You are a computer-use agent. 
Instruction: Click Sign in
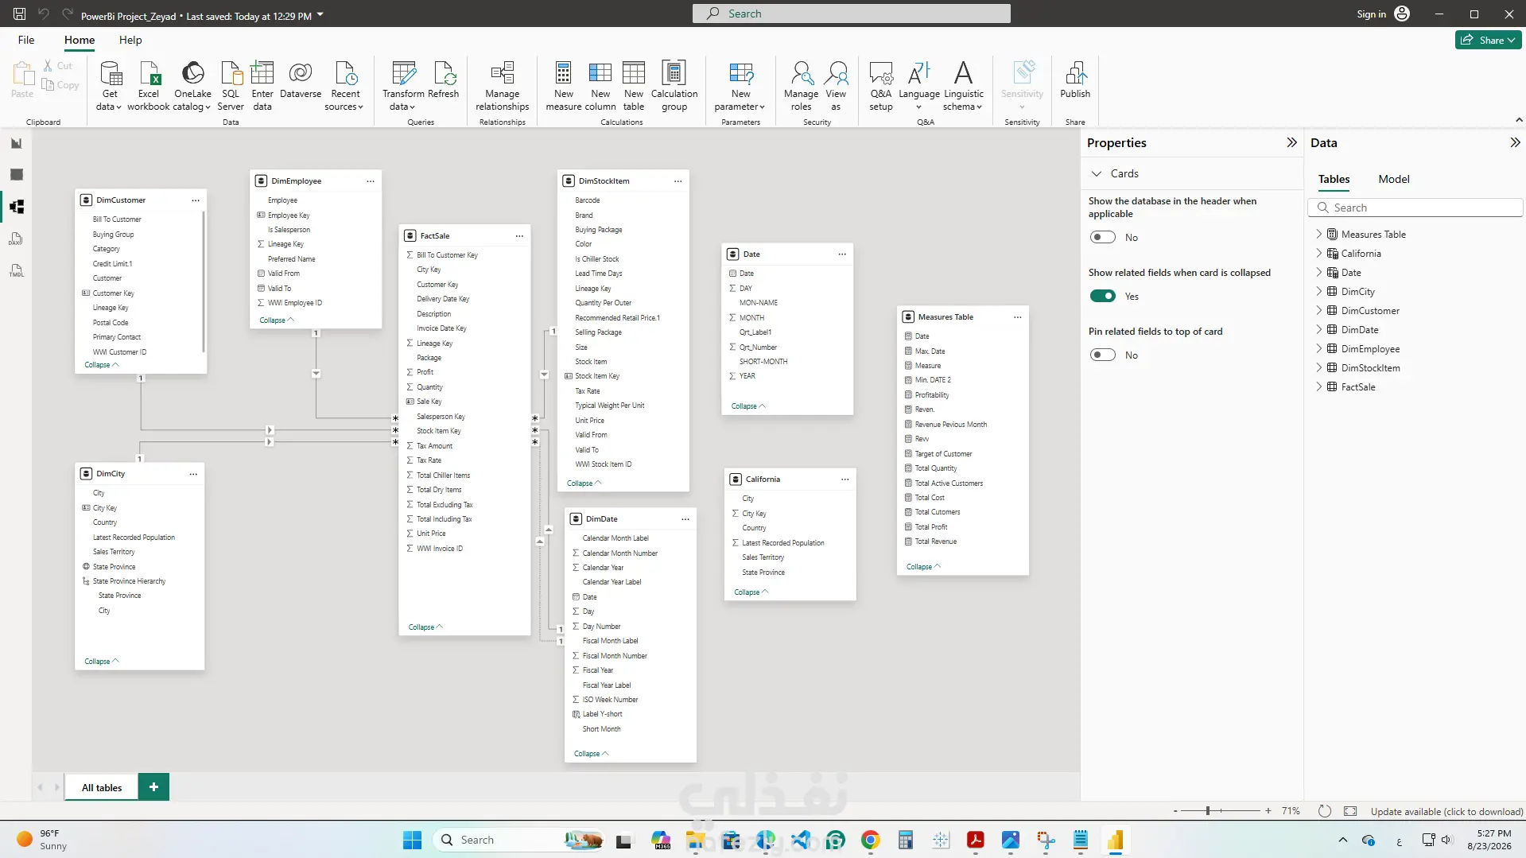(1383, 14)
